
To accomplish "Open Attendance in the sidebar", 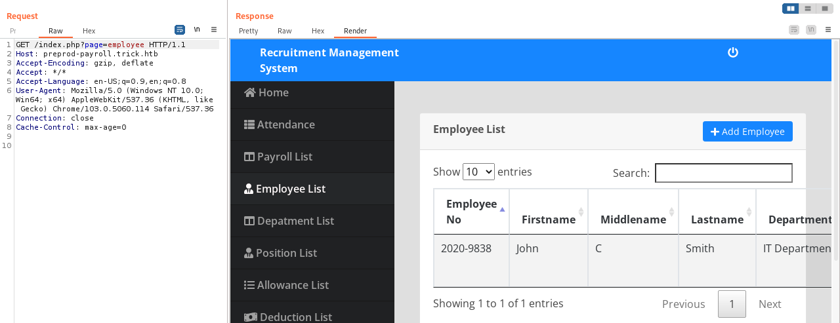I will pyautogui.click(x=312, y=124).
